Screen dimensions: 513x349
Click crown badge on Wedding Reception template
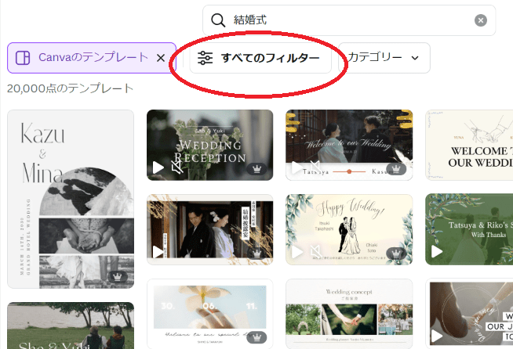click(256, 169)
